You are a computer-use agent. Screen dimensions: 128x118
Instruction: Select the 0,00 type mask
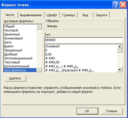[x=81, y=54]
